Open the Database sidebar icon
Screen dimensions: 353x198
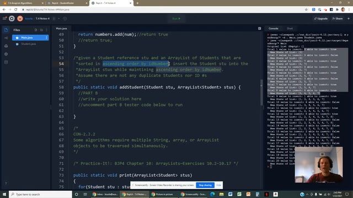[6, 62]
